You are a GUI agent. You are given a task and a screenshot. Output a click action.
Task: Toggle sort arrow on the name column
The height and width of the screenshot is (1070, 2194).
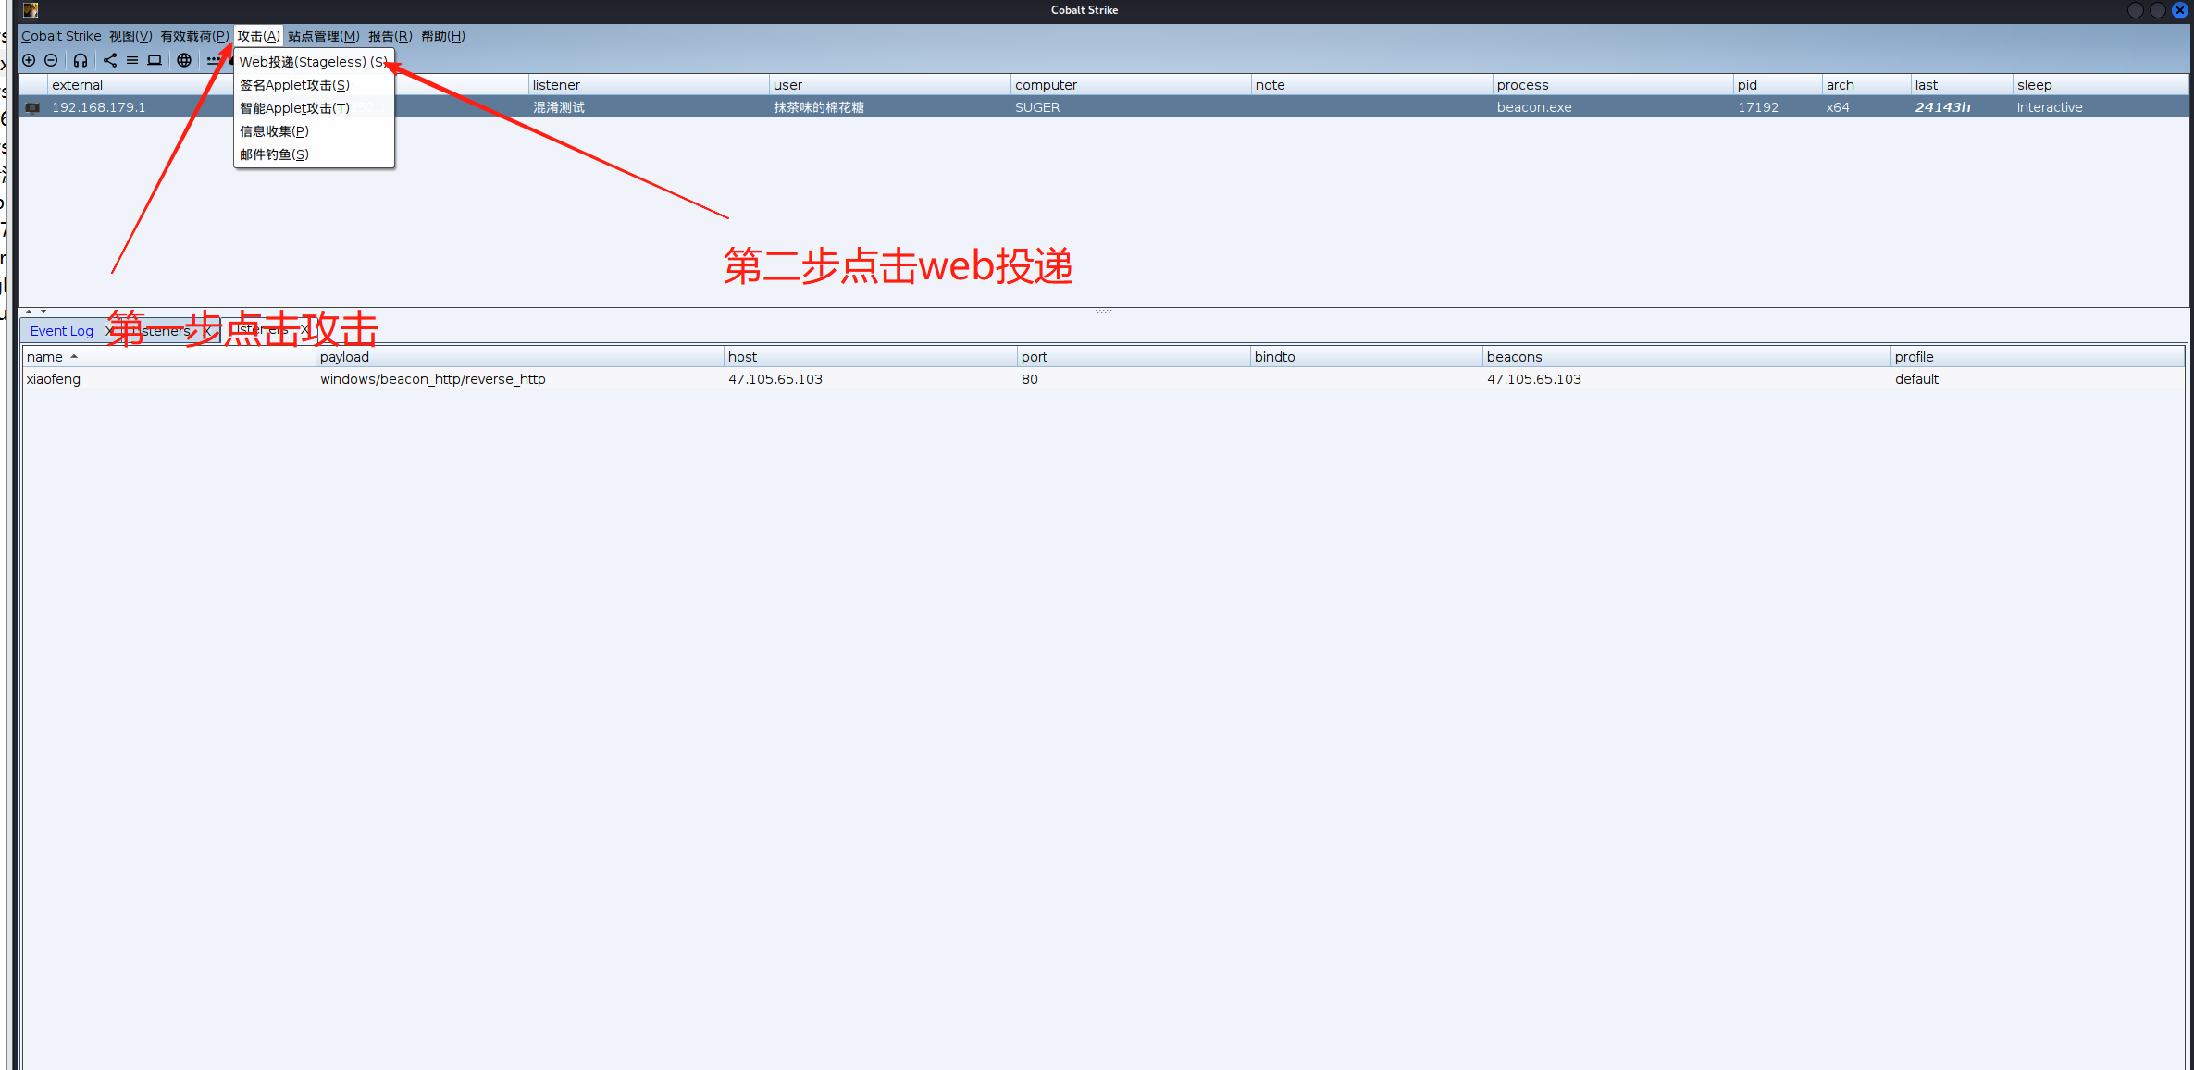click(x=74, y=357)
